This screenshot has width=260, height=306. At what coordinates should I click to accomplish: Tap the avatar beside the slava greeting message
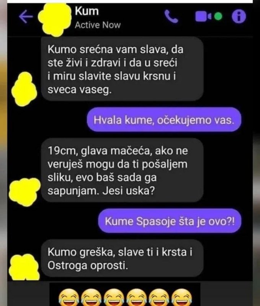click(24, 89)
